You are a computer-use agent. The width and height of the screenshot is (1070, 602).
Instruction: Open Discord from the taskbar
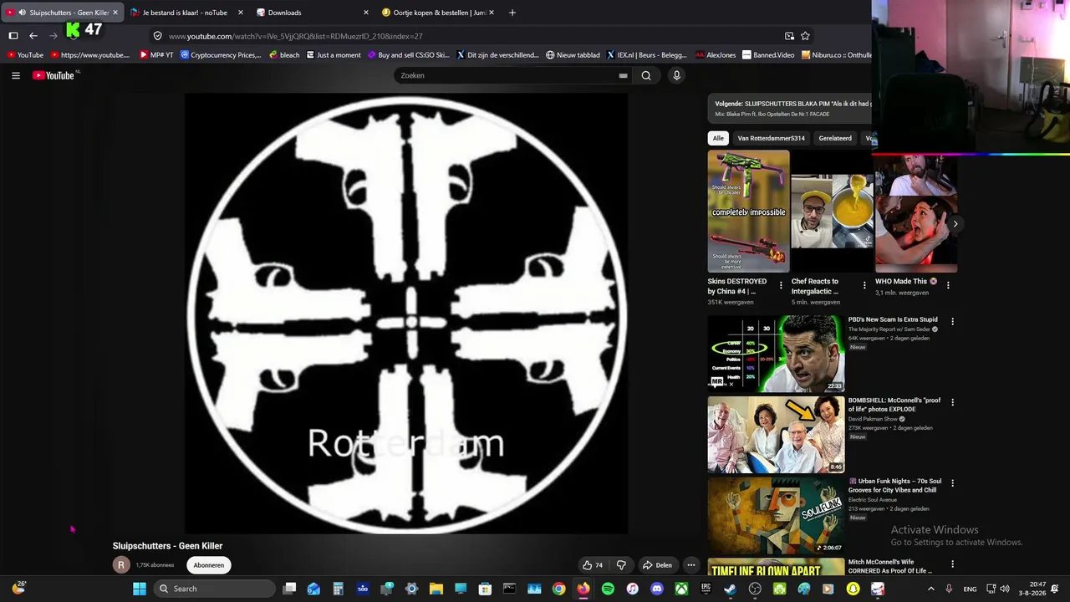point(657,589)
